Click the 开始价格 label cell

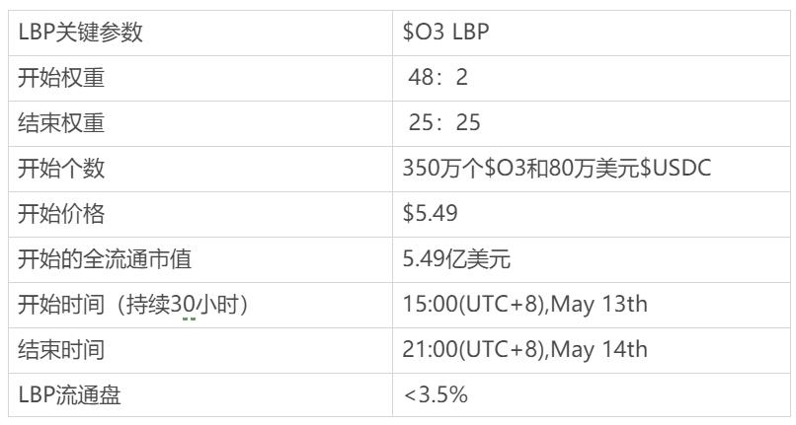pyautogui.click(x=61, y=214)
